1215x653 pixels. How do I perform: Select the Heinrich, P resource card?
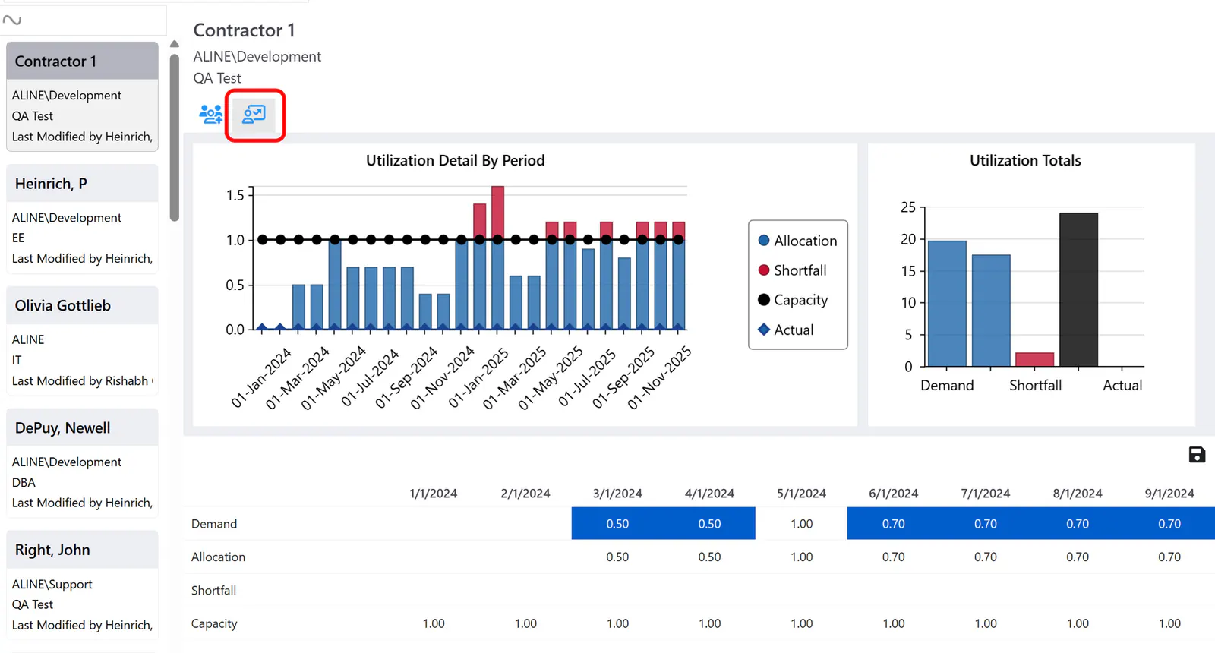[82, 219]
